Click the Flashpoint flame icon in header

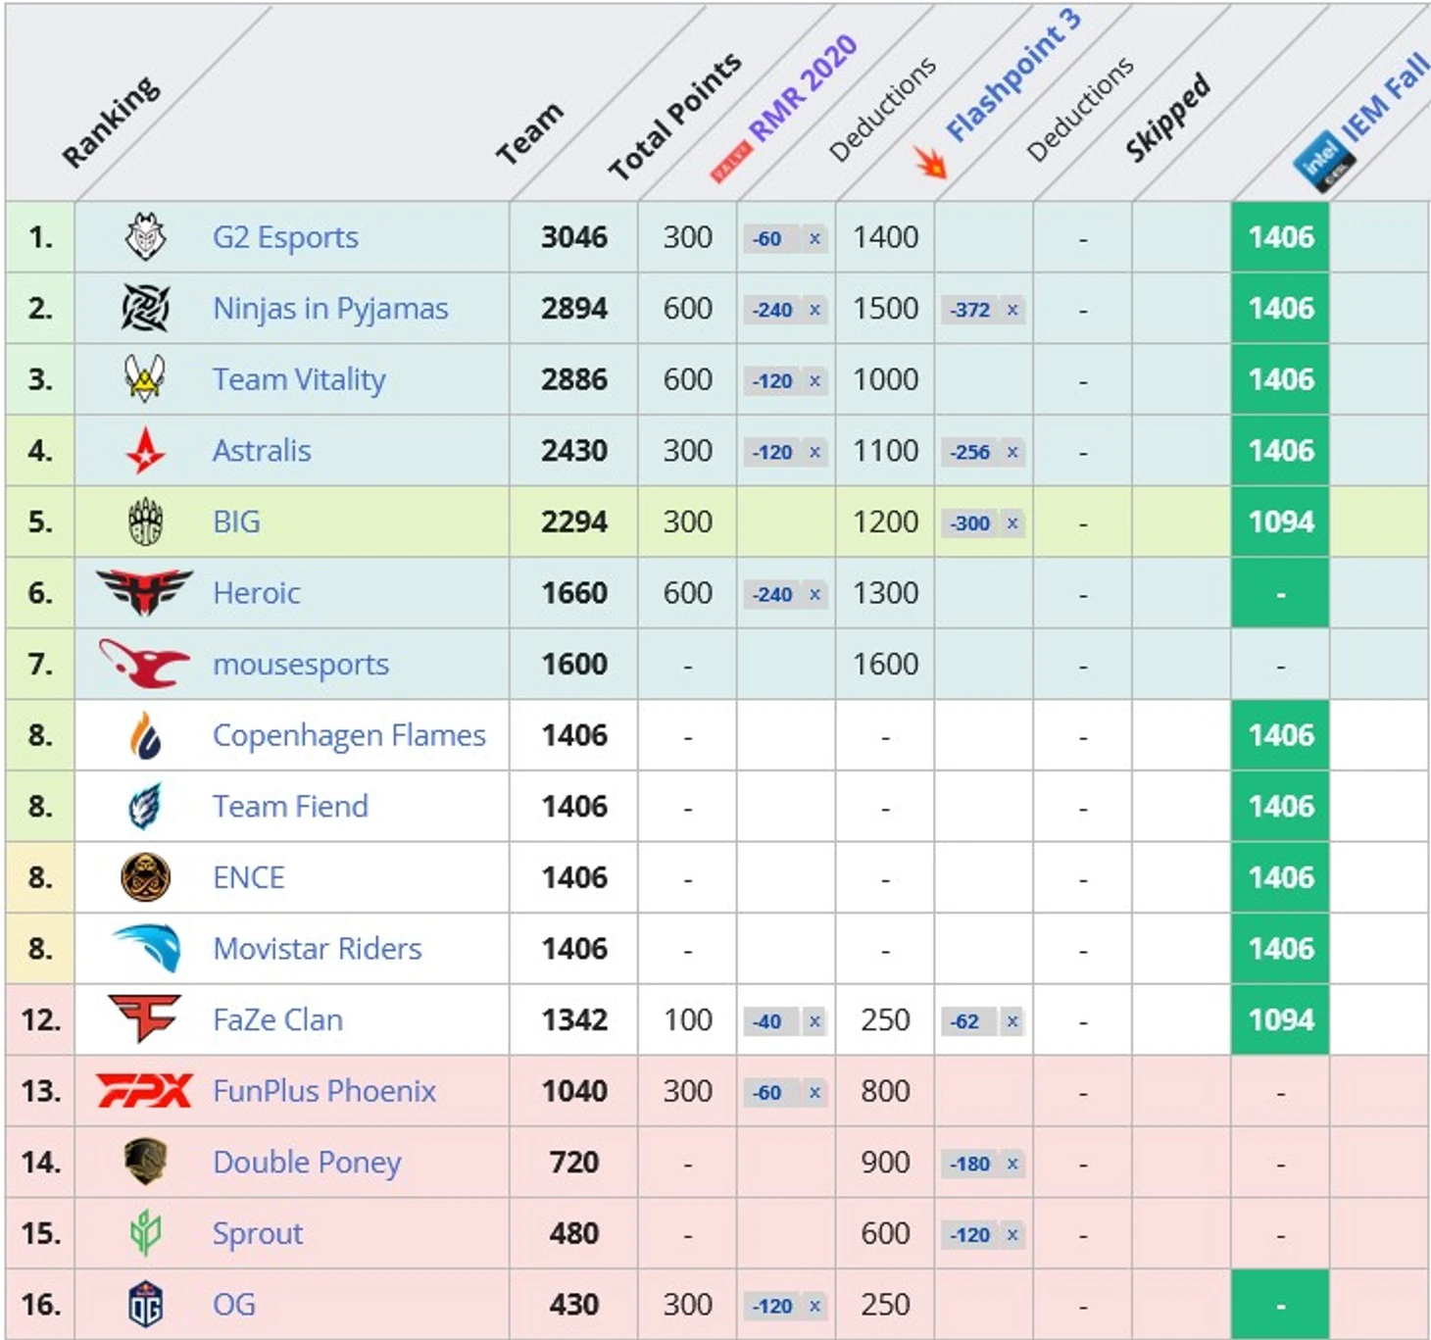pos(931,162)
